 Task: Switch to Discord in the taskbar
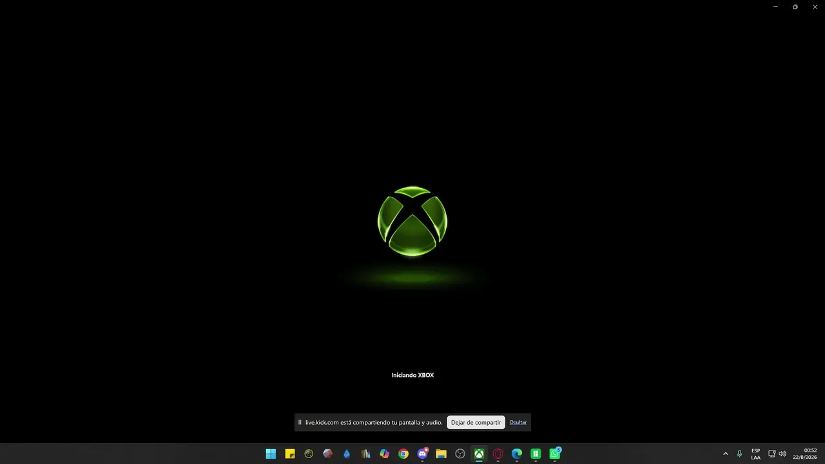[x=422, y=454]
